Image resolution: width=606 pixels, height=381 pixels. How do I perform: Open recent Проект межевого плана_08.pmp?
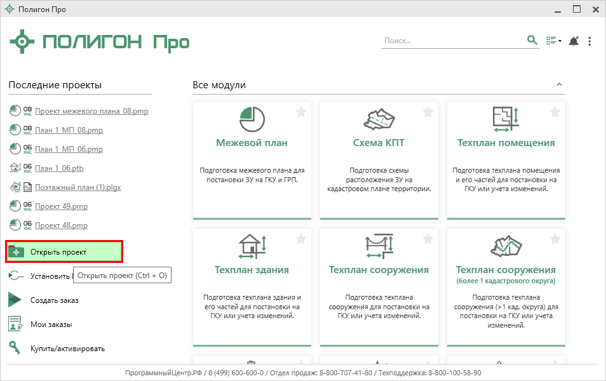click(x=91, y=111)
